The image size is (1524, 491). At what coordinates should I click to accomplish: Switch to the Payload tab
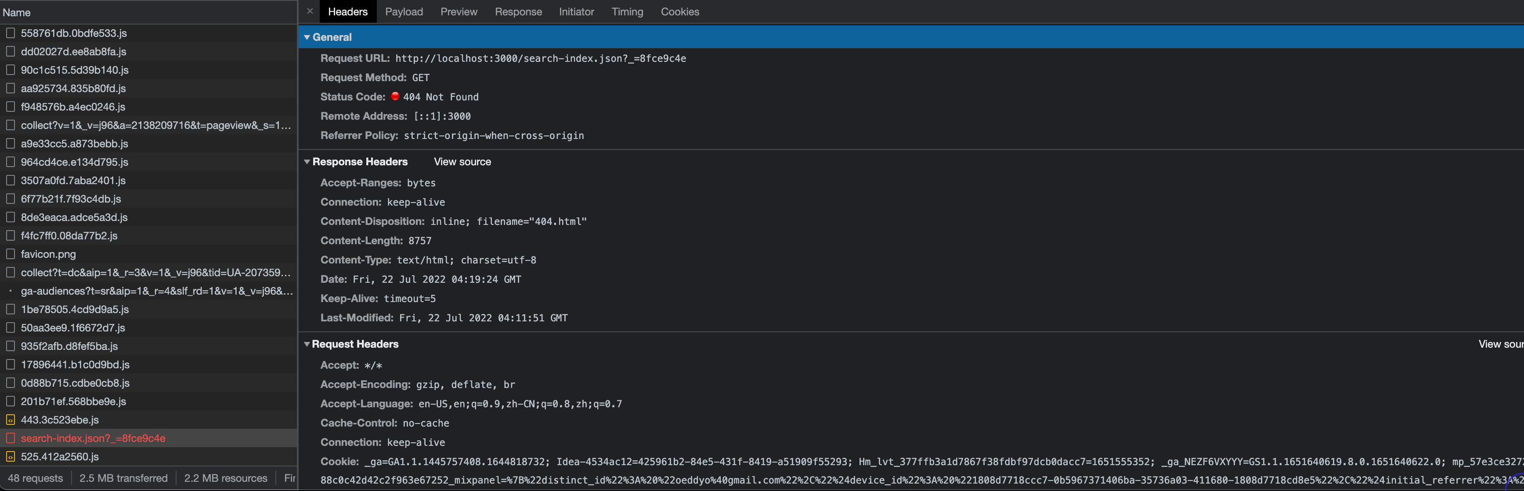pos(404,11)
